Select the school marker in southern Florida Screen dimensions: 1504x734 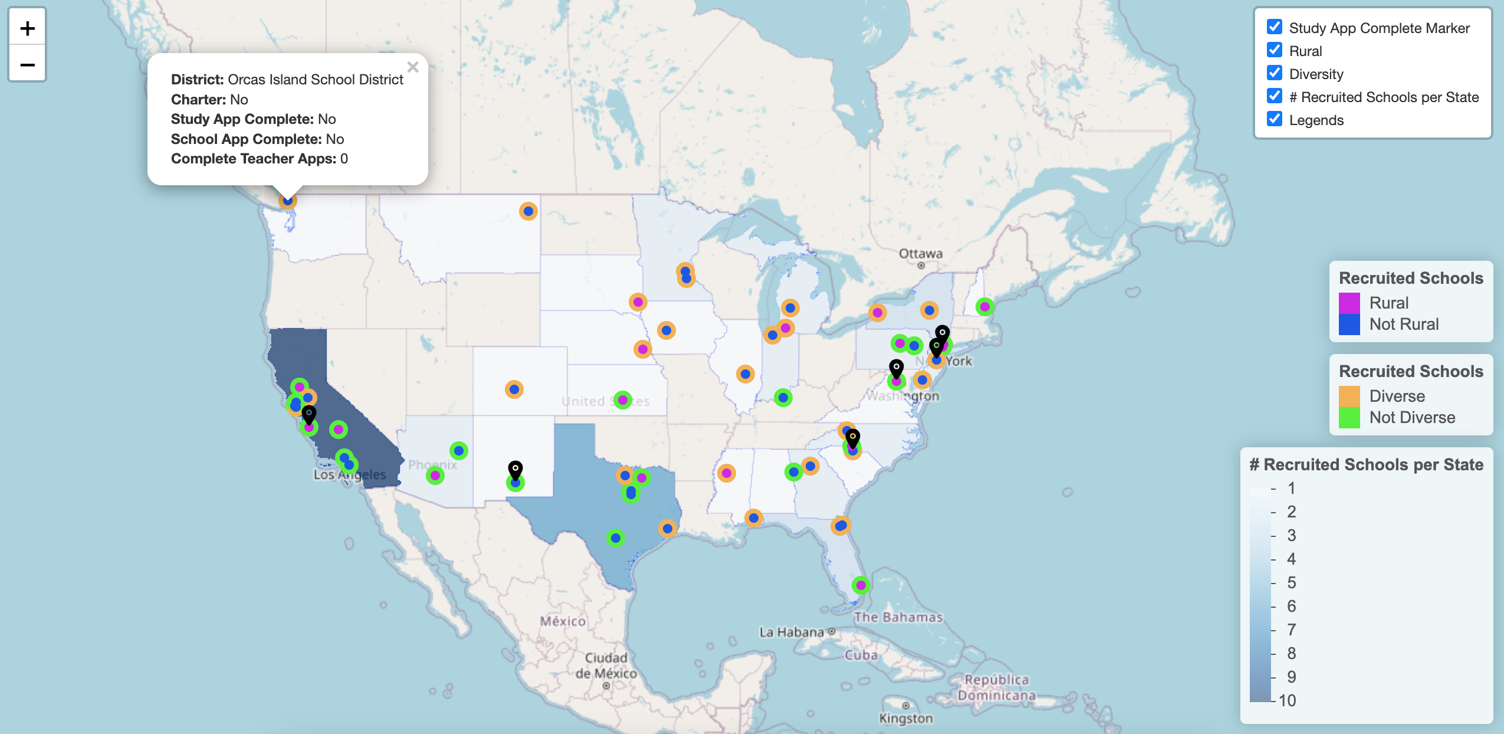(861, 585)
